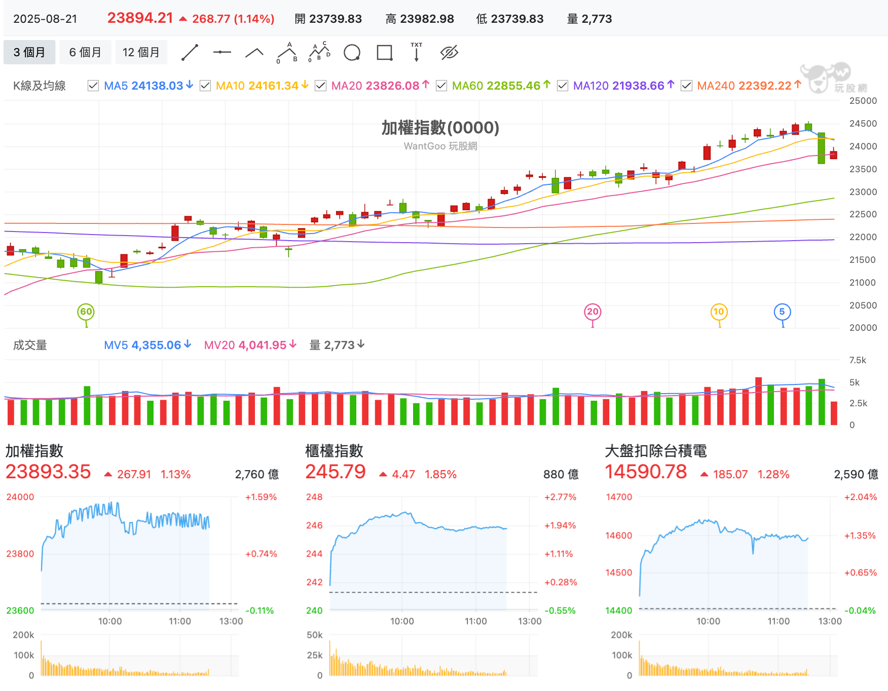This screenshot has width=888, height=691.
Task: Choose the angle line drawing tool
Action: tap(254, 52)
